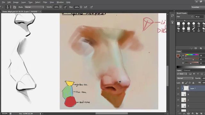Select the Demo Wip6.psd document tab
This screenshot has width=205, height=115.
pyautogui.click(x=20, y=11)
